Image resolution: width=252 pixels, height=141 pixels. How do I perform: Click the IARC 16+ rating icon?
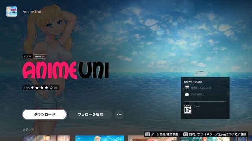pyautogui.click(x=187, y=109)
